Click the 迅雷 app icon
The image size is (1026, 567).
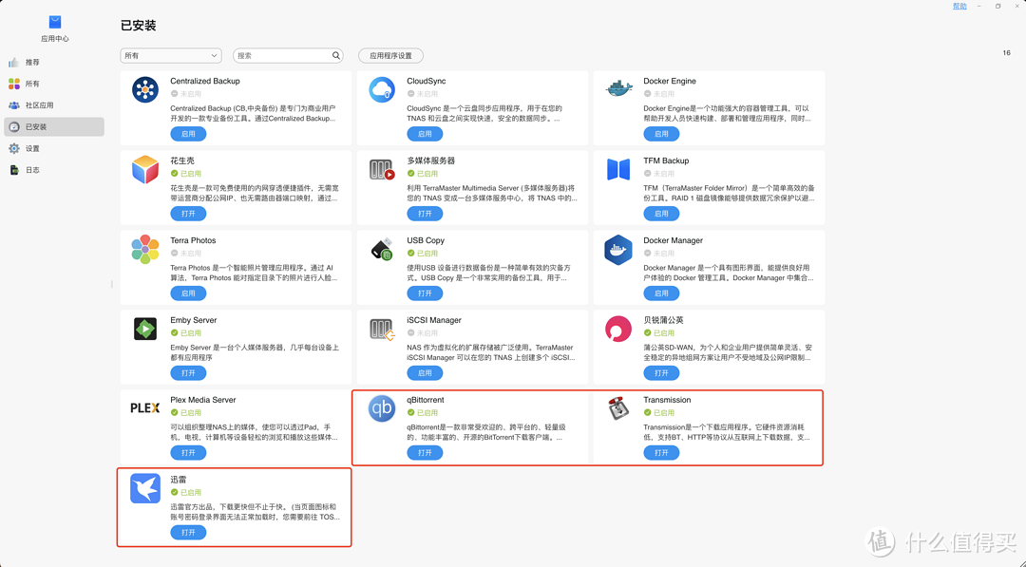[x=144, y=490]
